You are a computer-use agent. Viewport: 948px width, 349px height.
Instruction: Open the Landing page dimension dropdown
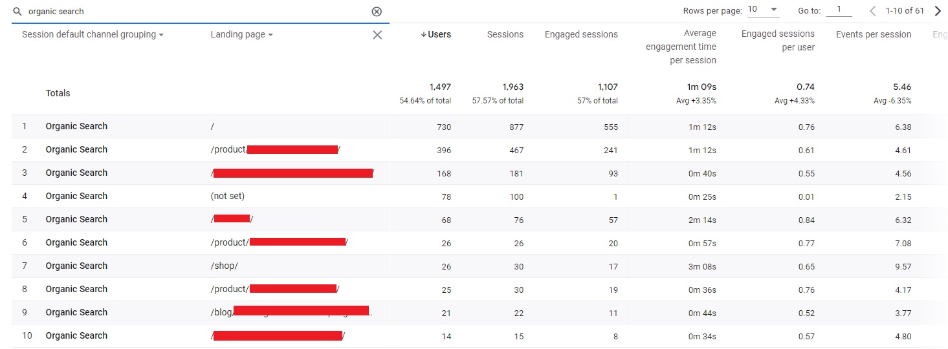241,35
